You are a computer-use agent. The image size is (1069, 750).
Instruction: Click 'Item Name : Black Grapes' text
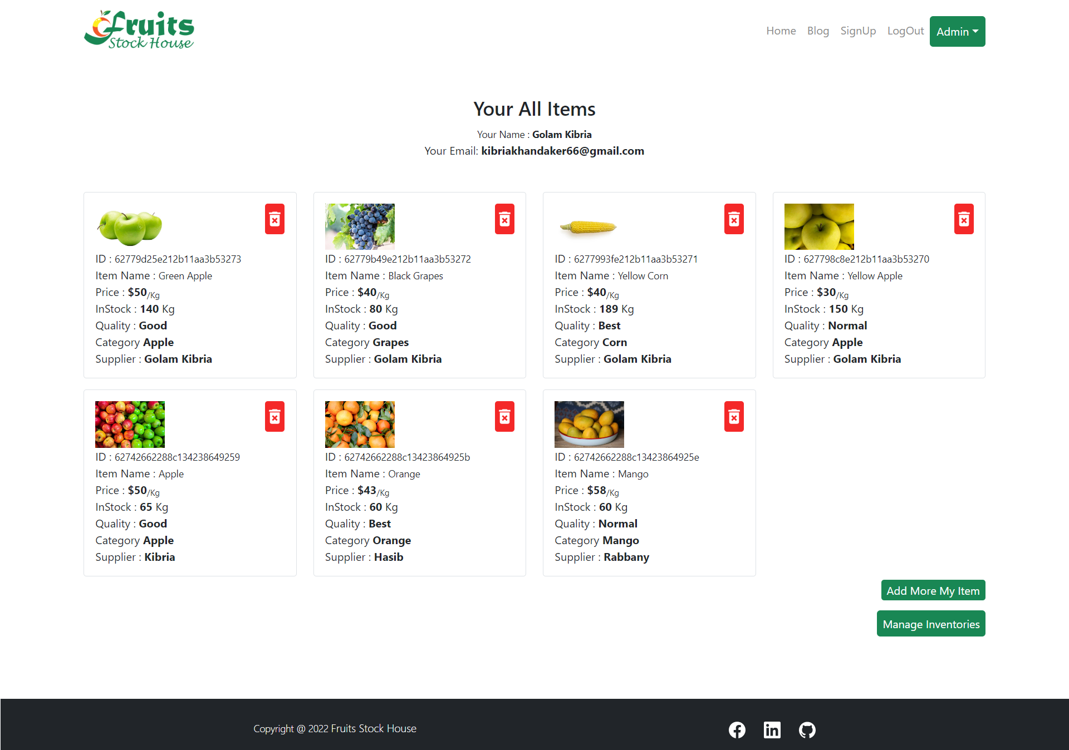(384, 276)
